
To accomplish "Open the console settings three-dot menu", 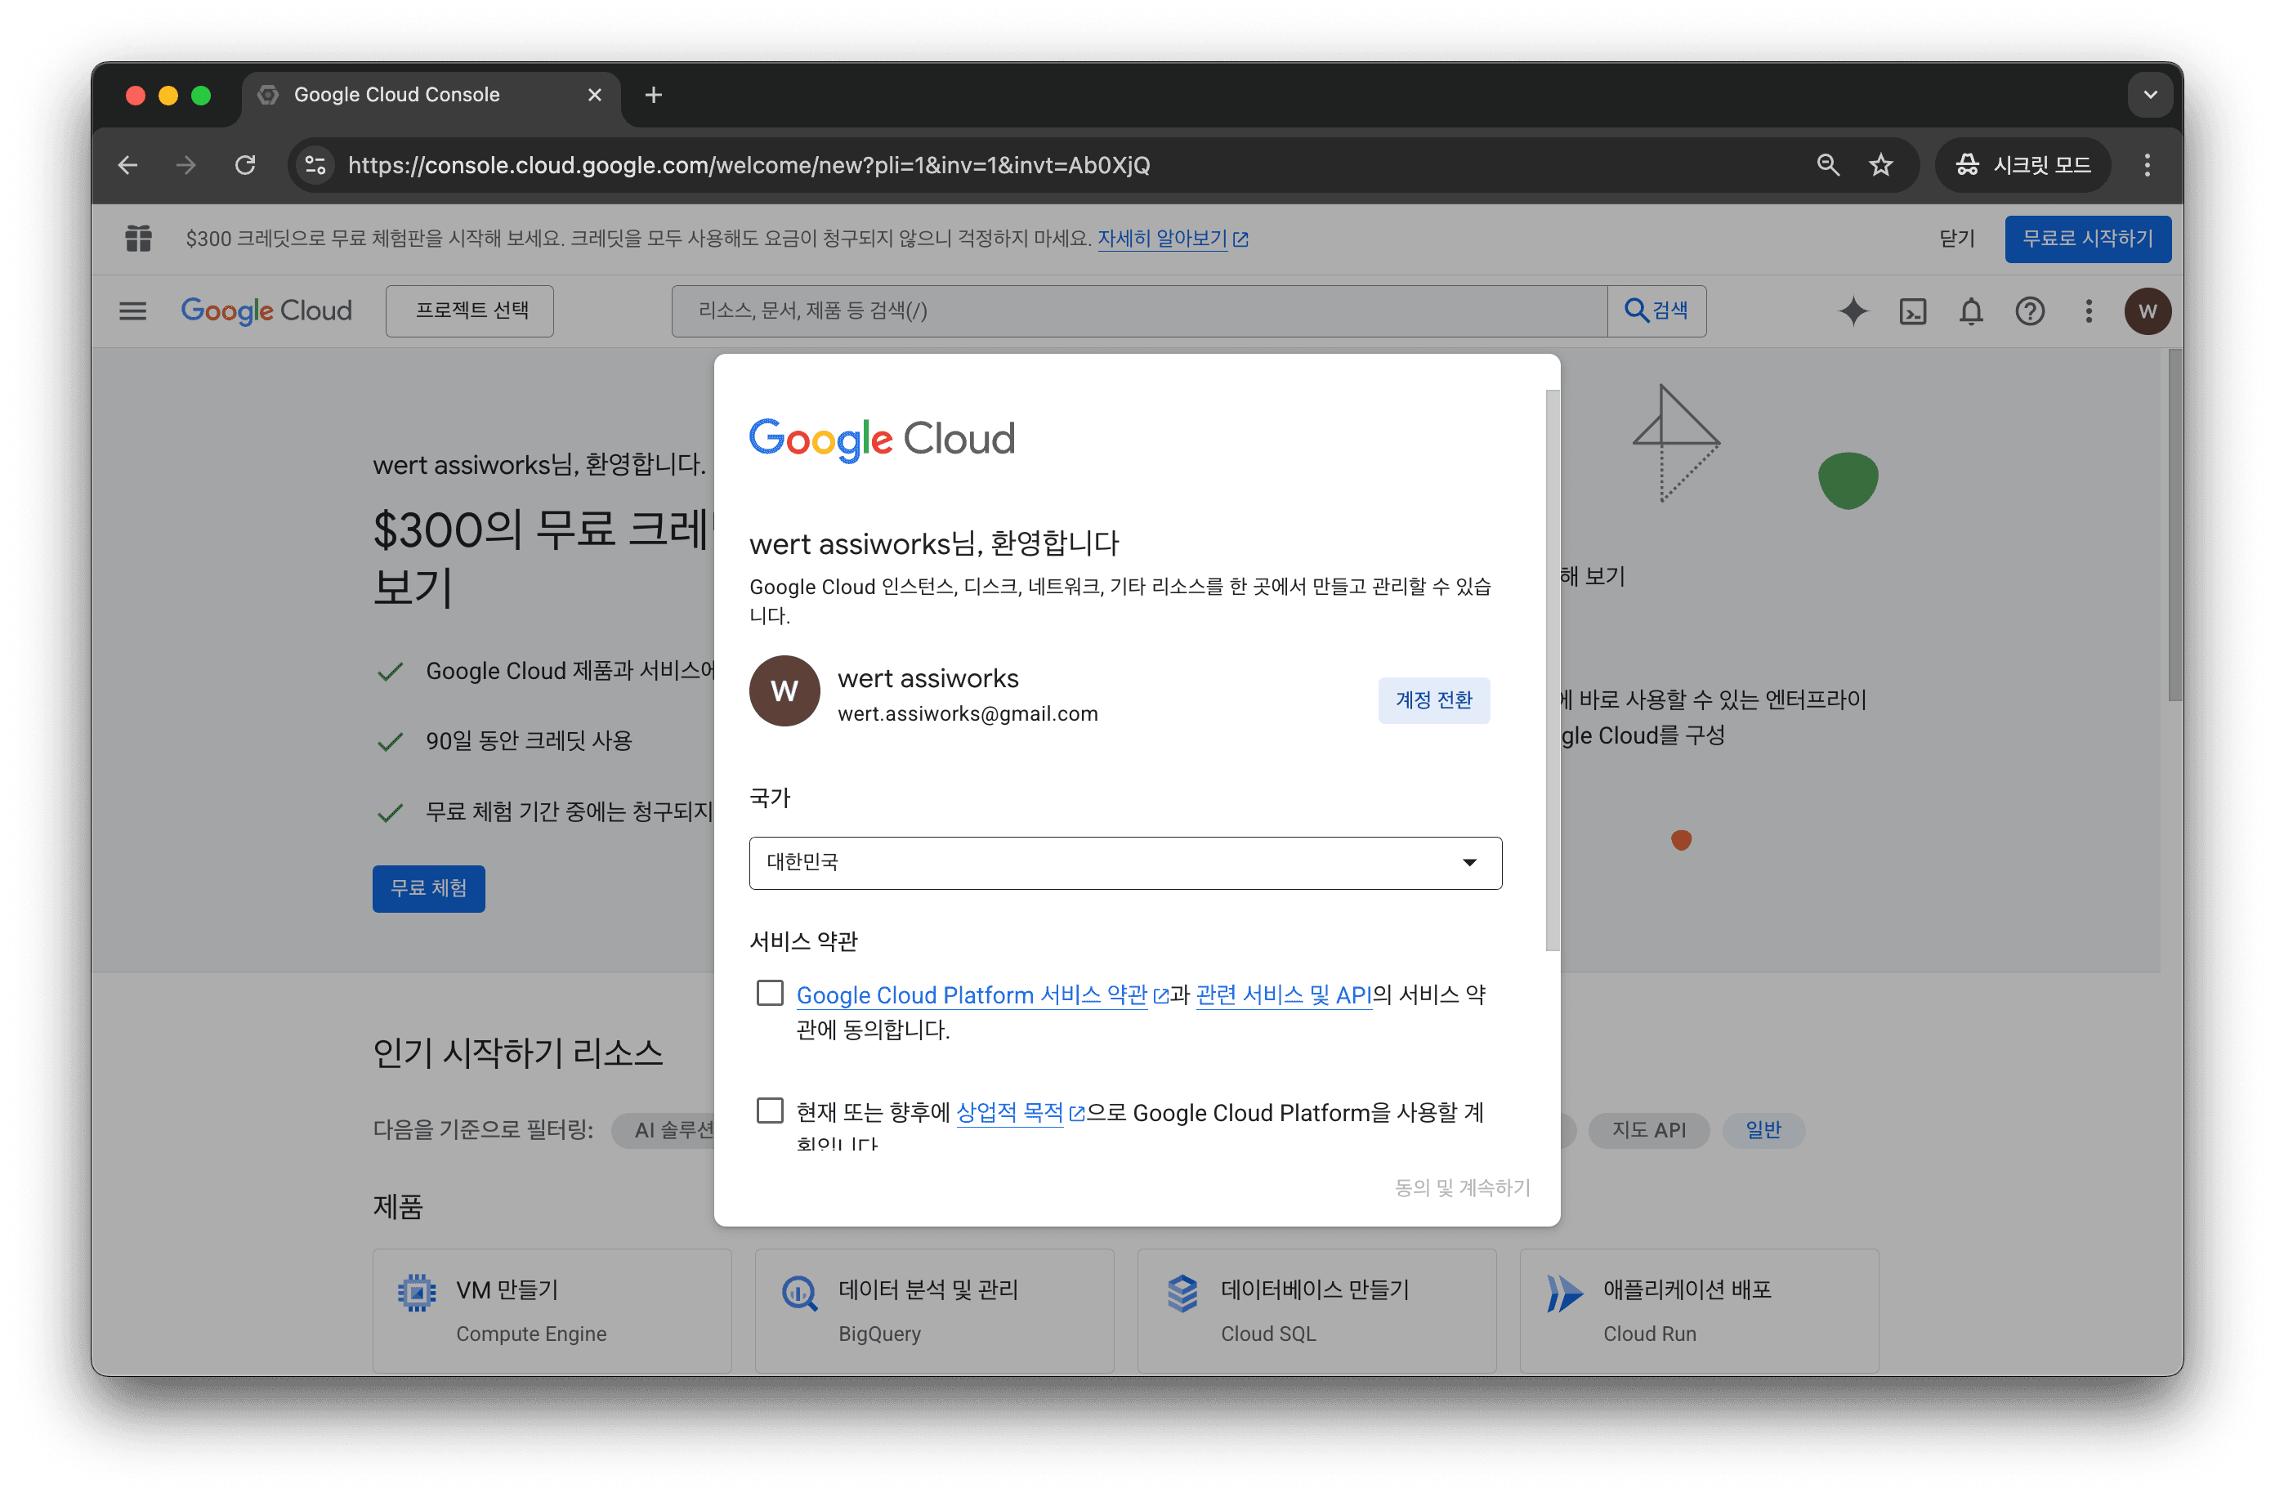I will pos(2089,311).
